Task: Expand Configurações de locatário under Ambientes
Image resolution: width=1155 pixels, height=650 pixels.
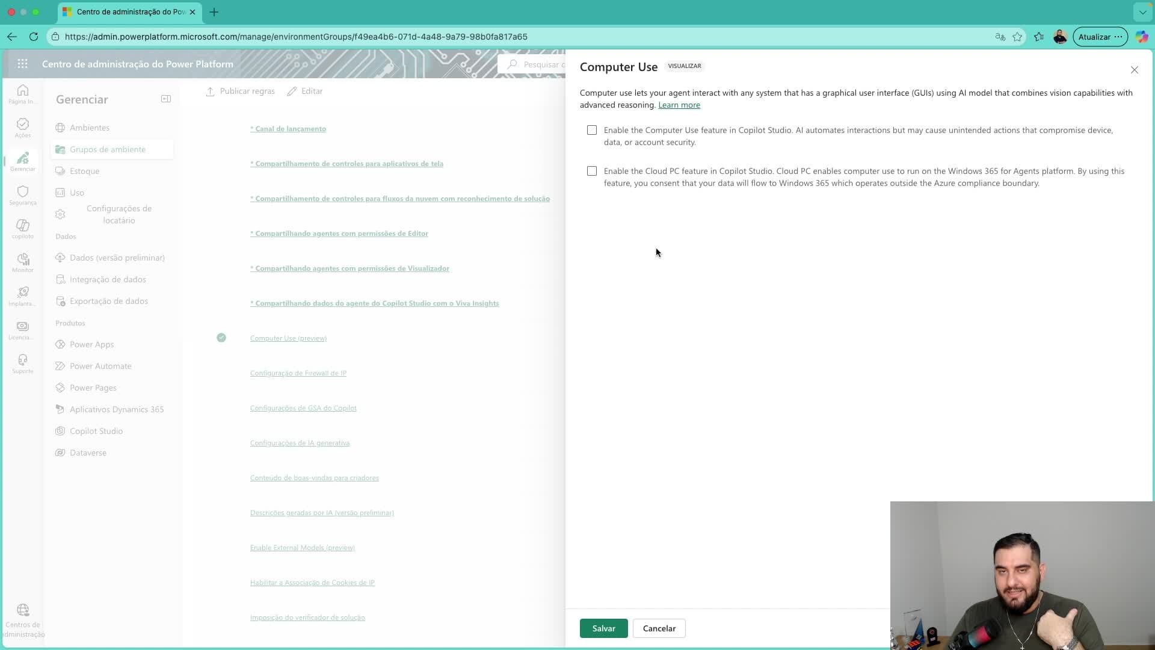Action: pyautogui.click(x=120, y=214)
